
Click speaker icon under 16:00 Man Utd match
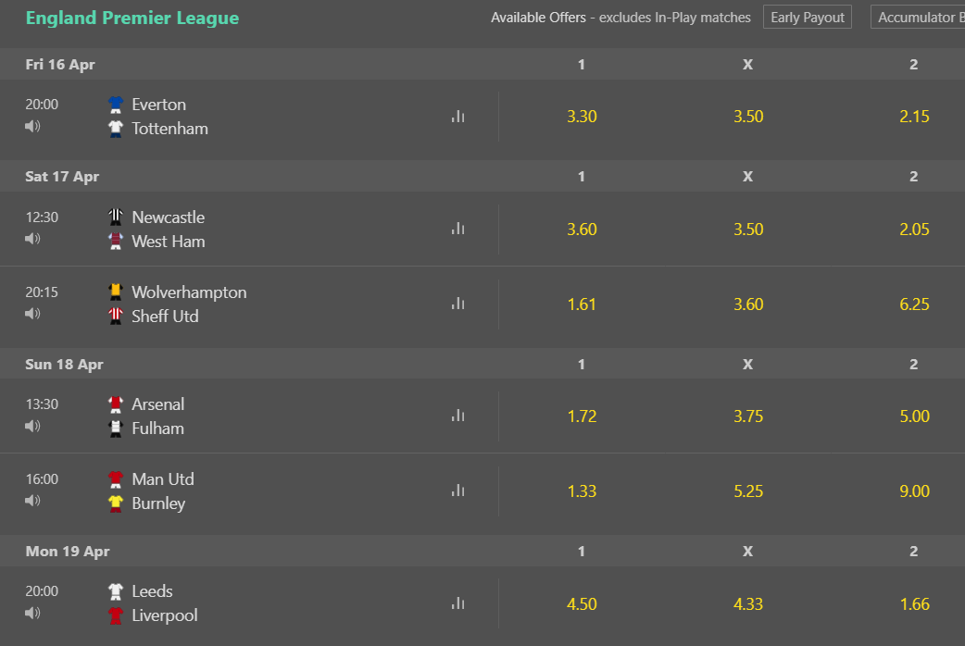coord(32,501)
